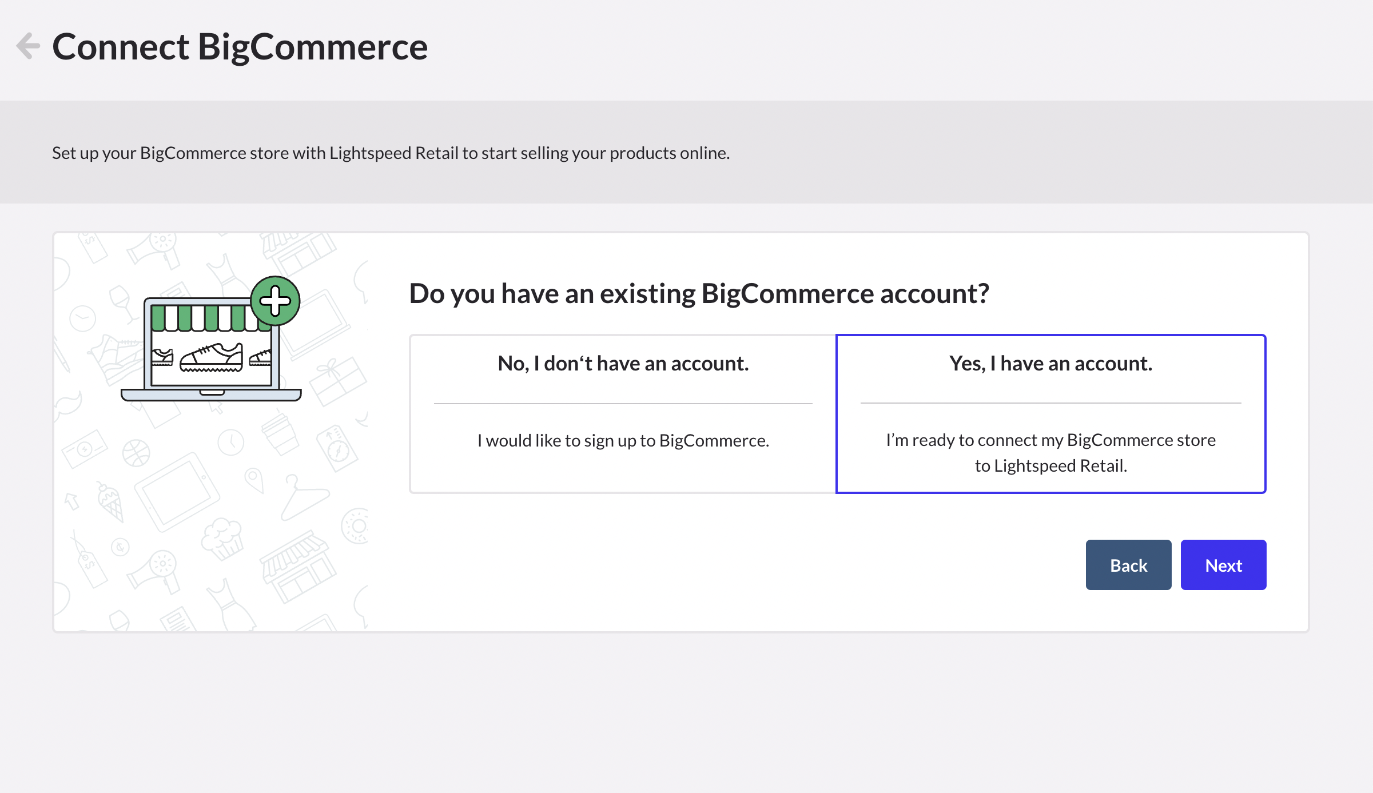Image resolution: width=1373 pixels, height=793 pixels.
Task: Click the green striped awning illustration
Action: point(206,318)
